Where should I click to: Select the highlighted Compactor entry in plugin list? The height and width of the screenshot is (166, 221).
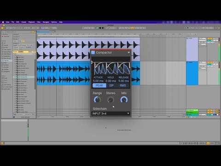[24, 77]
